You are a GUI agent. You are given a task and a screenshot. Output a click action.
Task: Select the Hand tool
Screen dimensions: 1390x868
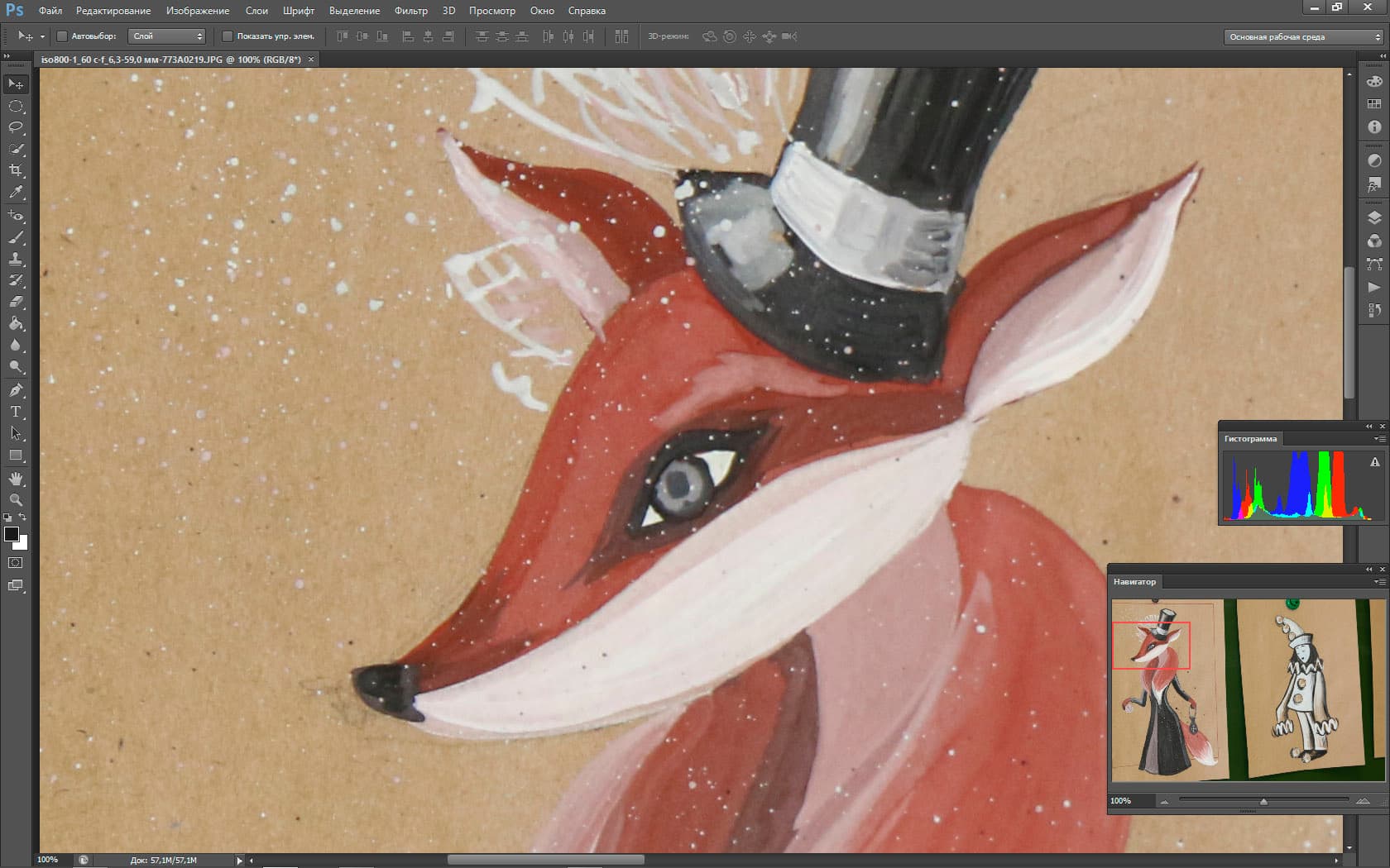(16, 478)
